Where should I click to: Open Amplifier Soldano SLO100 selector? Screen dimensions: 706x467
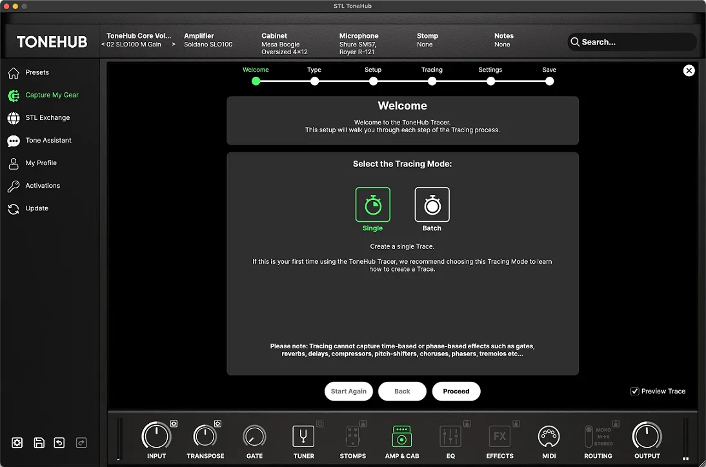point(208,40)
